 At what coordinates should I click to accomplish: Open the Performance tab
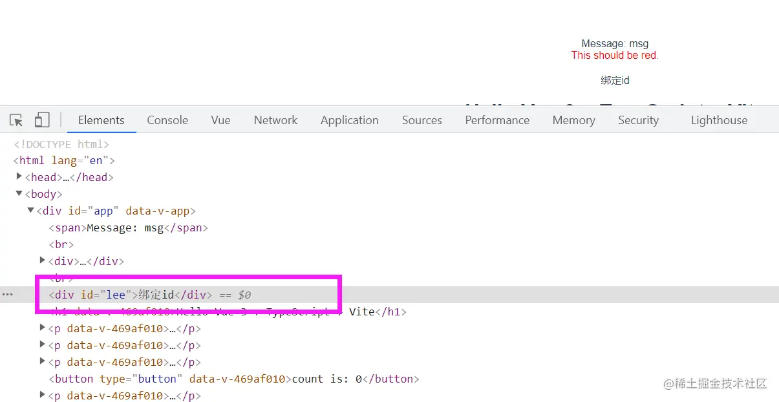coord(497,120)
